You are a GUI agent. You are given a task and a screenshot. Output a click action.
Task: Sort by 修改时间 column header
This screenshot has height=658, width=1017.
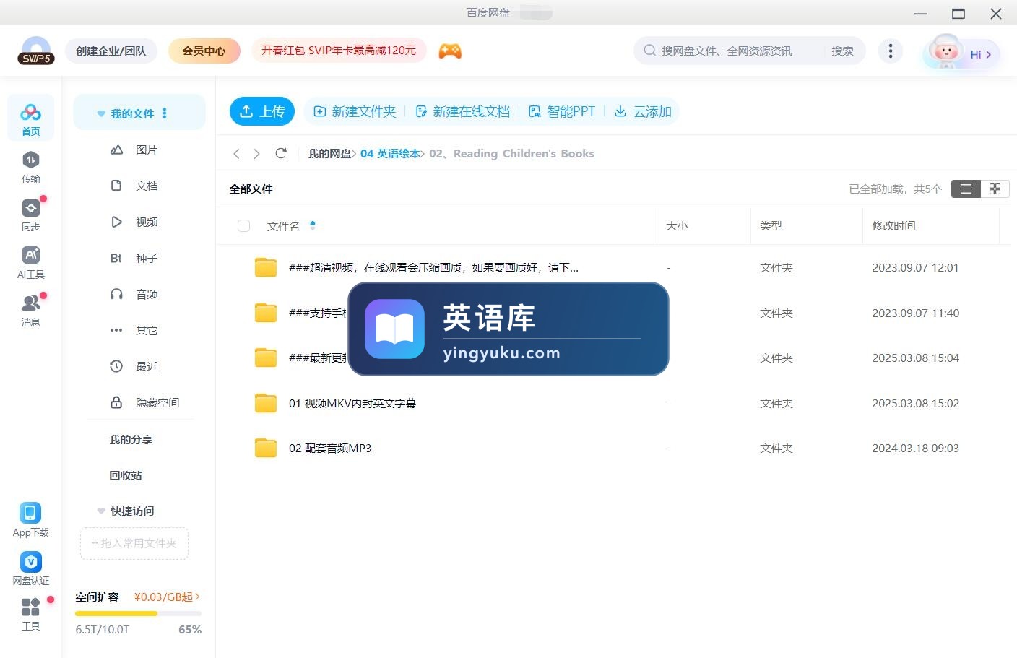(x=893, y=225)
